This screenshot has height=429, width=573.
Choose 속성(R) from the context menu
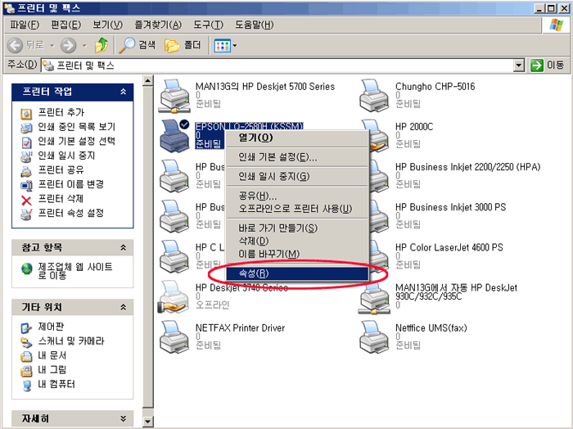click(252, 273)
